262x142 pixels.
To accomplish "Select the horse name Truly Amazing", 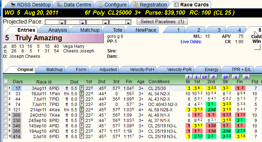I will pyautogui.click(x=39, y=38).
